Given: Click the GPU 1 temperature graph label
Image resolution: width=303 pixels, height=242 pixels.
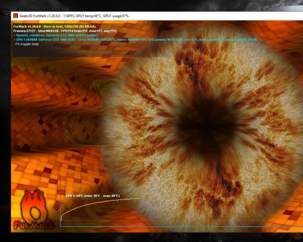Looking at the screenshot, I should [92, 196].
